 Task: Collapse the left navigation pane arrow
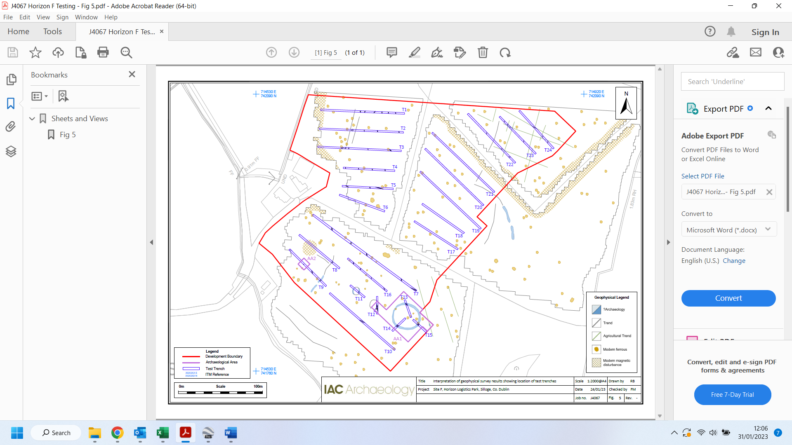point(151,242)
